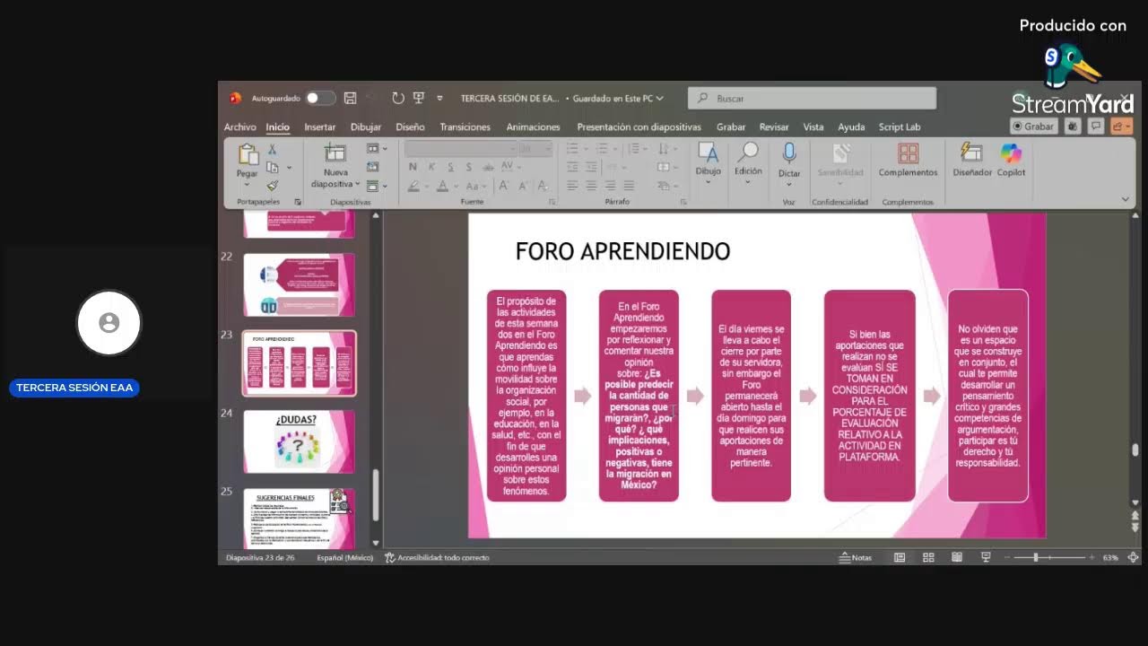Toggle strikethrough formatting
The height and width of the screenshot is (646, 1148).
(x=488, y=167)
